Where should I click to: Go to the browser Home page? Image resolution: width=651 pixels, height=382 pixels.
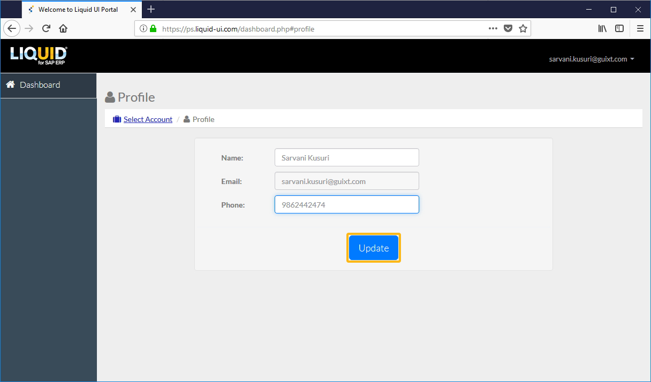(x=63, y=29)
